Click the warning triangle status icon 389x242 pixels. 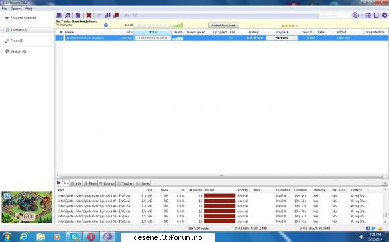(380, 229)
